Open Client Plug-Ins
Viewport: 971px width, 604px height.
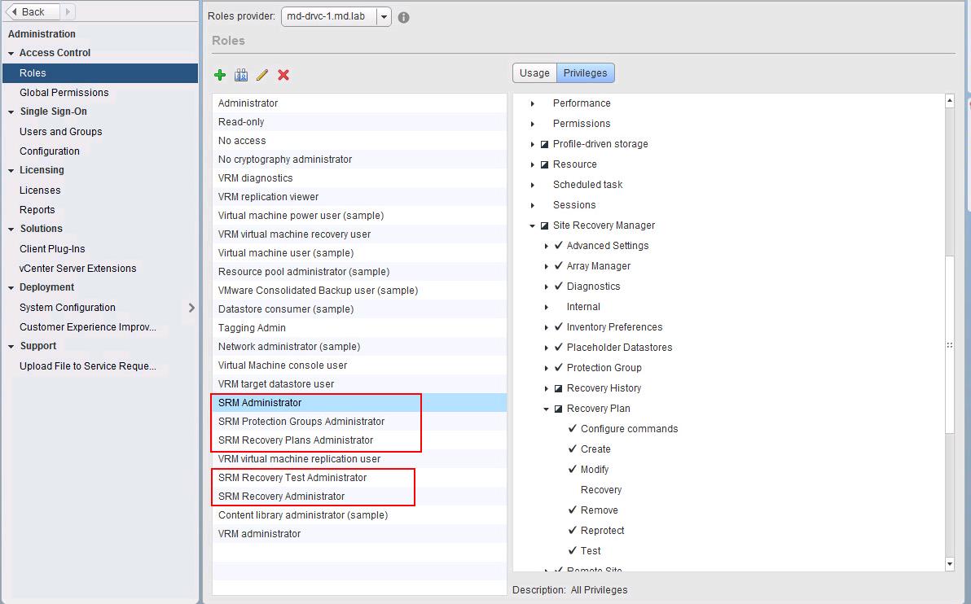coord(52,249)
